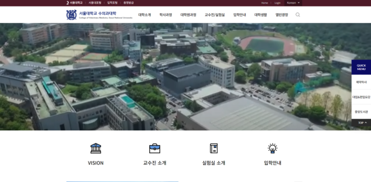The width and height of the screenshot is (371, 182).
Task: Open first quick menu item below QUICK MENU
Action: (x=361, y=82)
